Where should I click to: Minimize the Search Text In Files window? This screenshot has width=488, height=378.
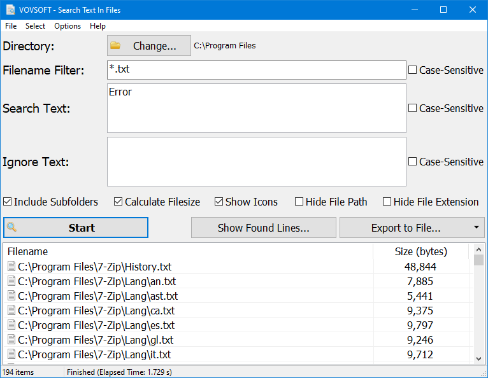click(x=415, y=10)
